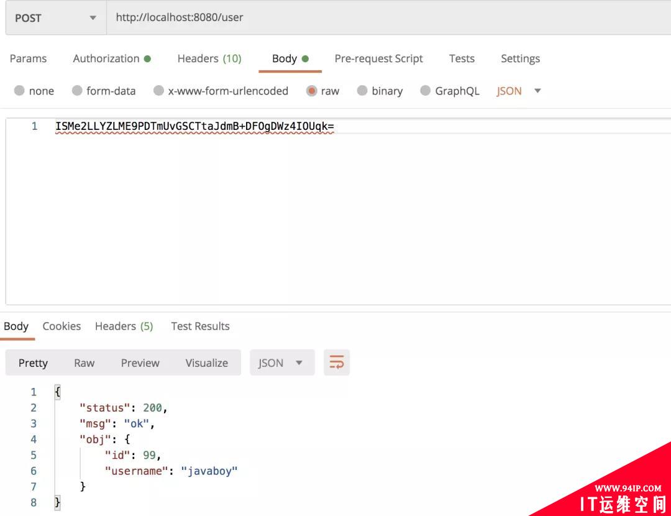
Task: Click the "id": 99 response line
Action: point(133,455)
